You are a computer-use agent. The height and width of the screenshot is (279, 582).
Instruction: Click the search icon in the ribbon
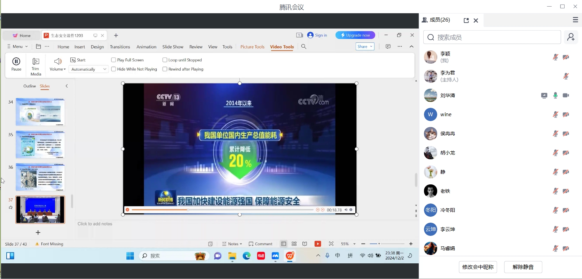tap(304, 47)
